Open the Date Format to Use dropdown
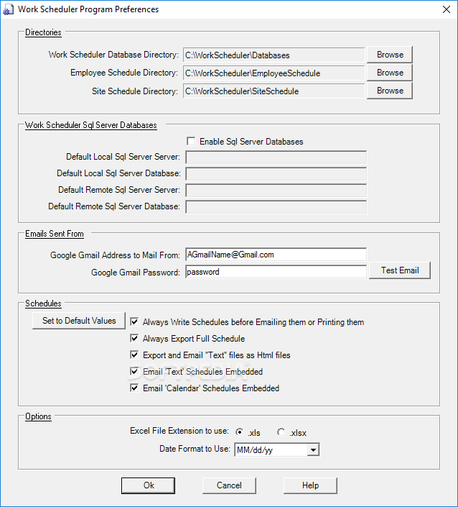The height and width of the screenshot is (507, 458). (x=313, y=449)
